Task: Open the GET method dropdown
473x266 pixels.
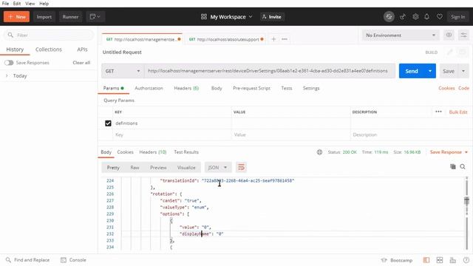Action: point(123,71)
